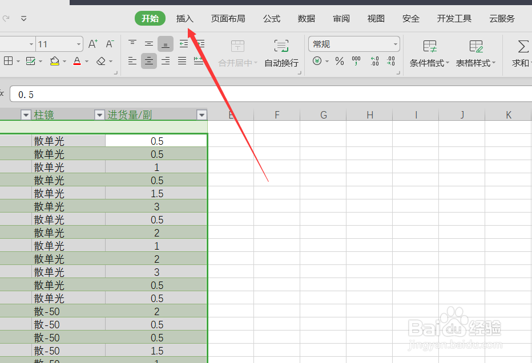Toggle bottom vertical alignment
Image resolution: width=532 pixels, height=363 pixels.
coord(165,44)
